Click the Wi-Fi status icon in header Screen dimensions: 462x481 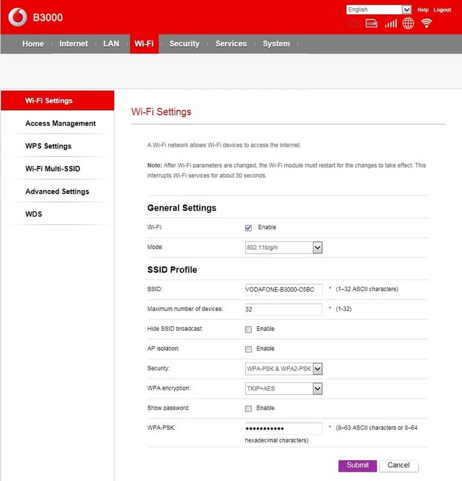[427, 23]
